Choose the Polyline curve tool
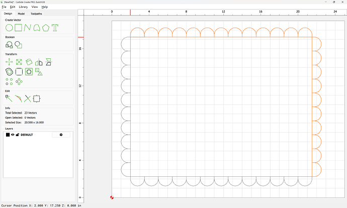Screen dimensions: 347x208 coord(27,27)
